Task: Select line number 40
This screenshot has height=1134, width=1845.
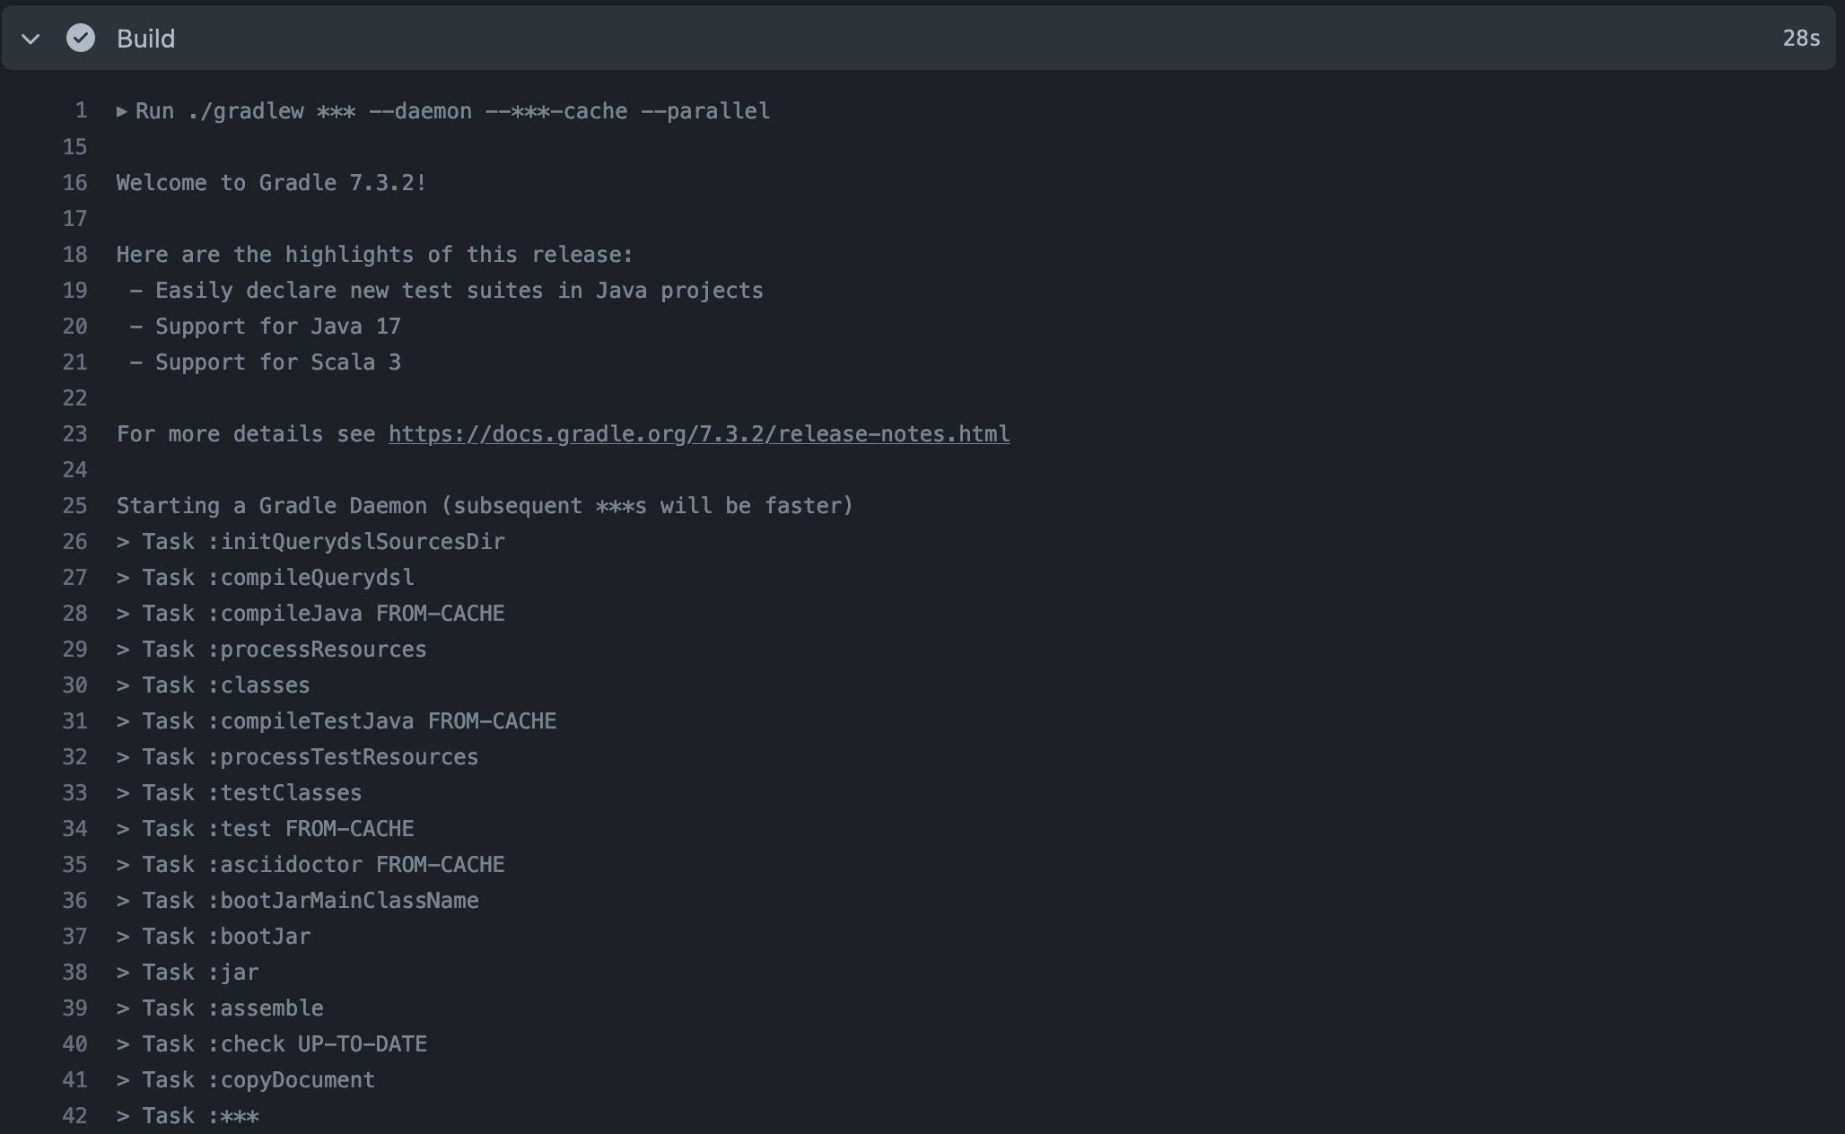Action: tap(74, 1044)
